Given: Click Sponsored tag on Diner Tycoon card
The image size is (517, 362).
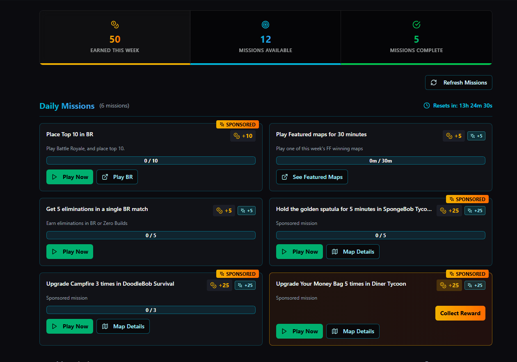Looking at the screenshot, I should (467, 274).
